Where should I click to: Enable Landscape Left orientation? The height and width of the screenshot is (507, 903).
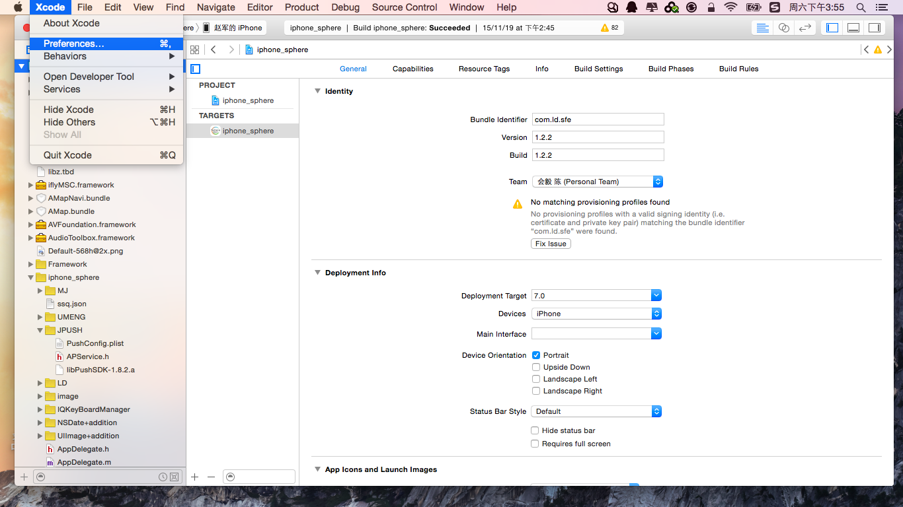coord(536,379)
